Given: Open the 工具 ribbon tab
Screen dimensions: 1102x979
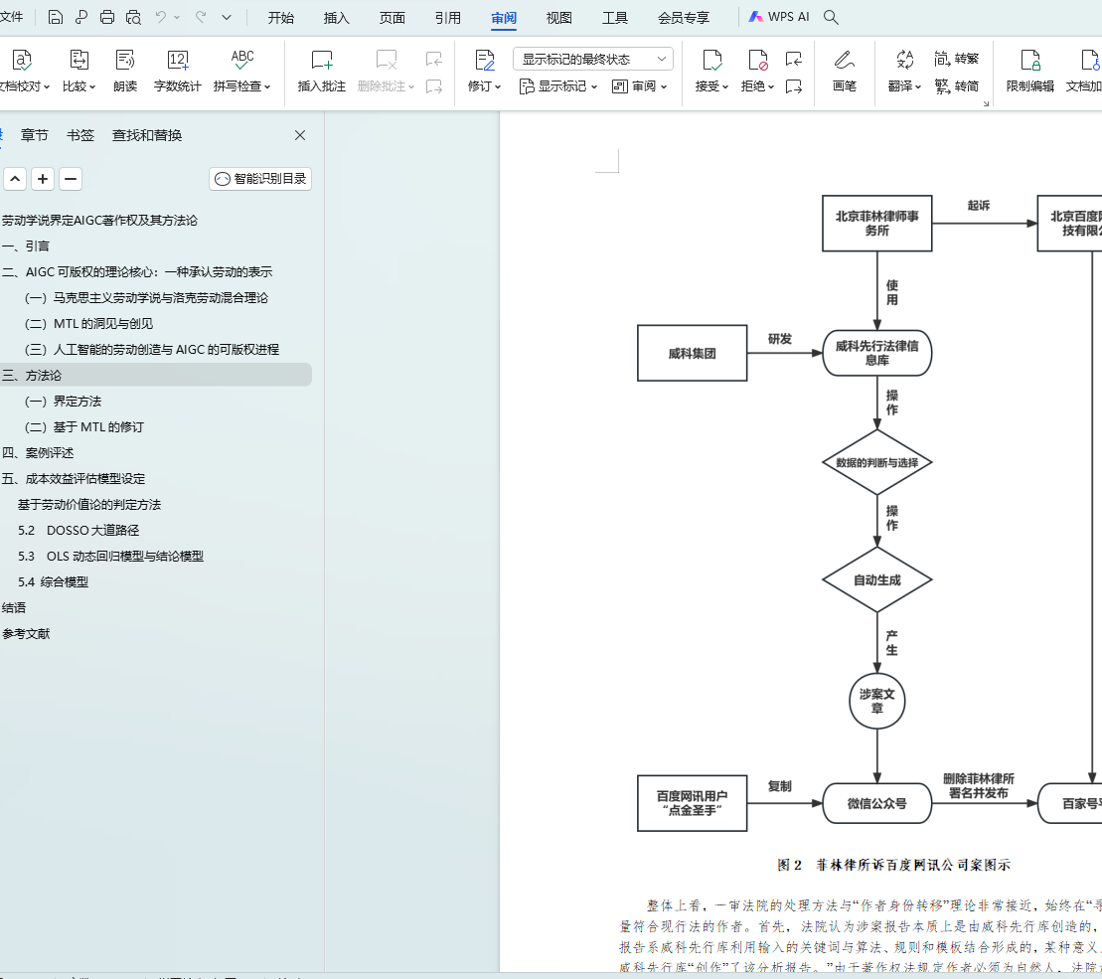Looking at the screenshot, I should (614, 18).
